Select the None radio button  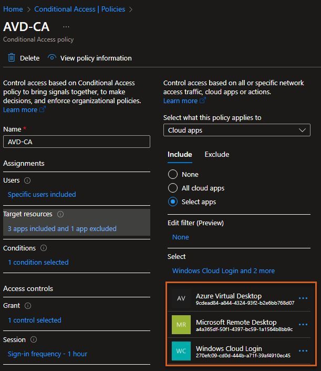tap(173, 174)
